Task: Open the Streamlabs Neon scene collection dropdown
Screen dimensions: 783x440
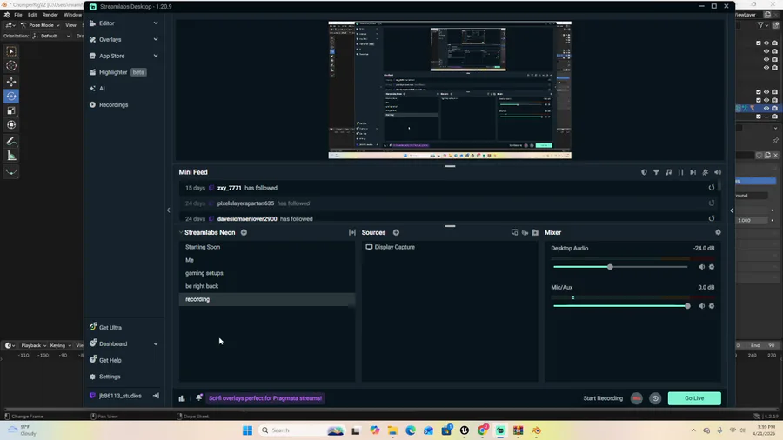Action: [207, 232]
